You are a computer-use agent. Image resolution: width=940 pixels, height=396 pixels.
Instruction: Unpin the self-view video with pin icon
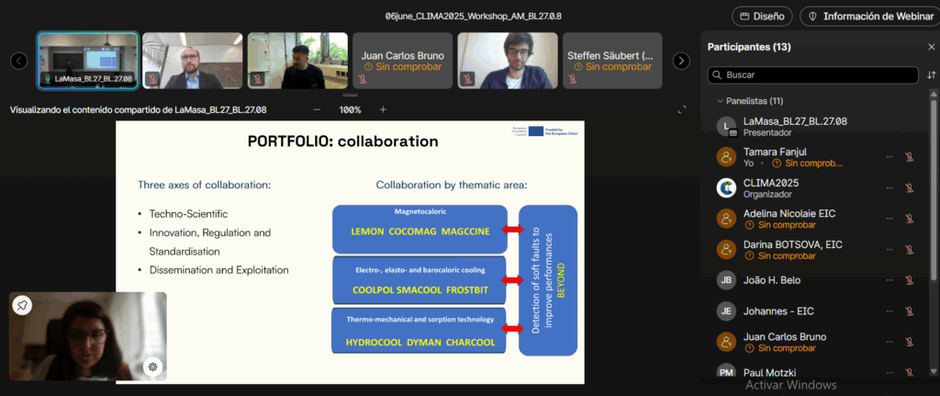[22, 305]
